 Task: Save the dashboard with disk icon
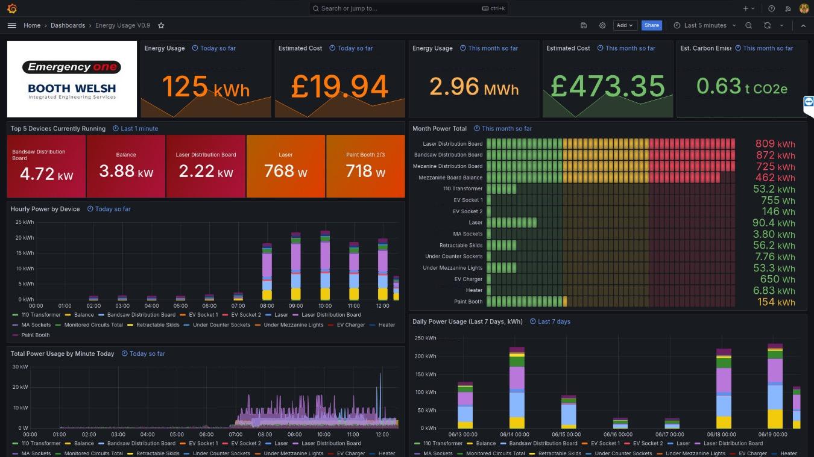[x=584, y=25]
